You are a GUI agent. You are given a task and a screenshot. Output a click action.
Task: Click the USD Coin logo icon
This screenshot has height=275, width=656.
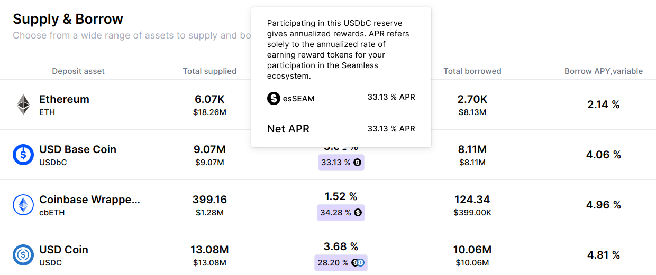pyautogui.click(x=23, y=255)
